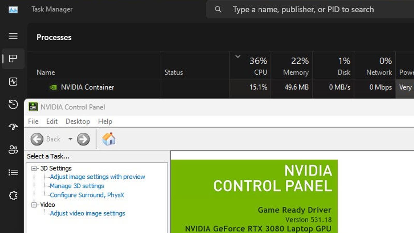Click the 0 MB/s disk value
The width and height of the screenshot is (414, 233).
[339, 87]
